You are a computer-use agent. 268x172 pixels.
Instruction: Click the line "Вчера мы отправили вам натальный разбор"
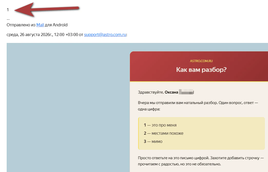pos(178,103)
